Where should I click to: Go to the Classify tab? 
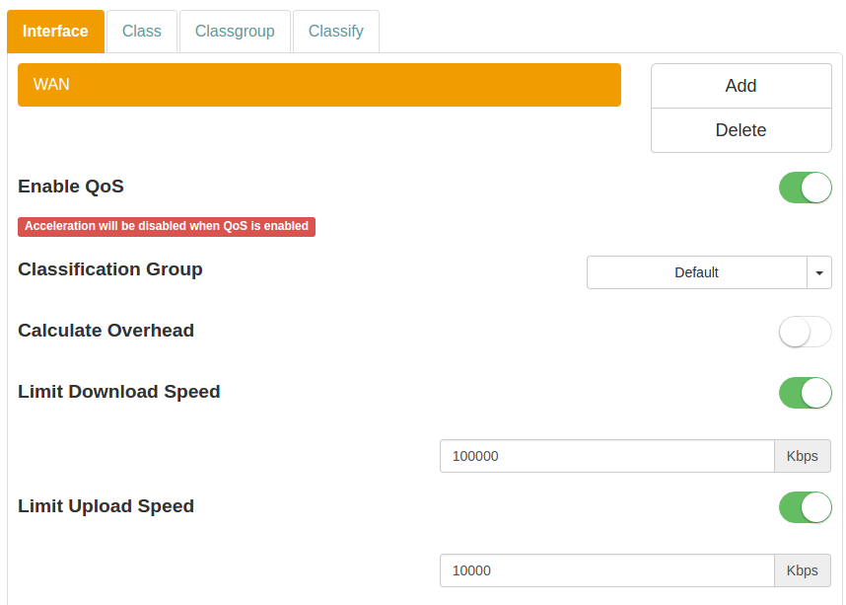coord(335,32)
